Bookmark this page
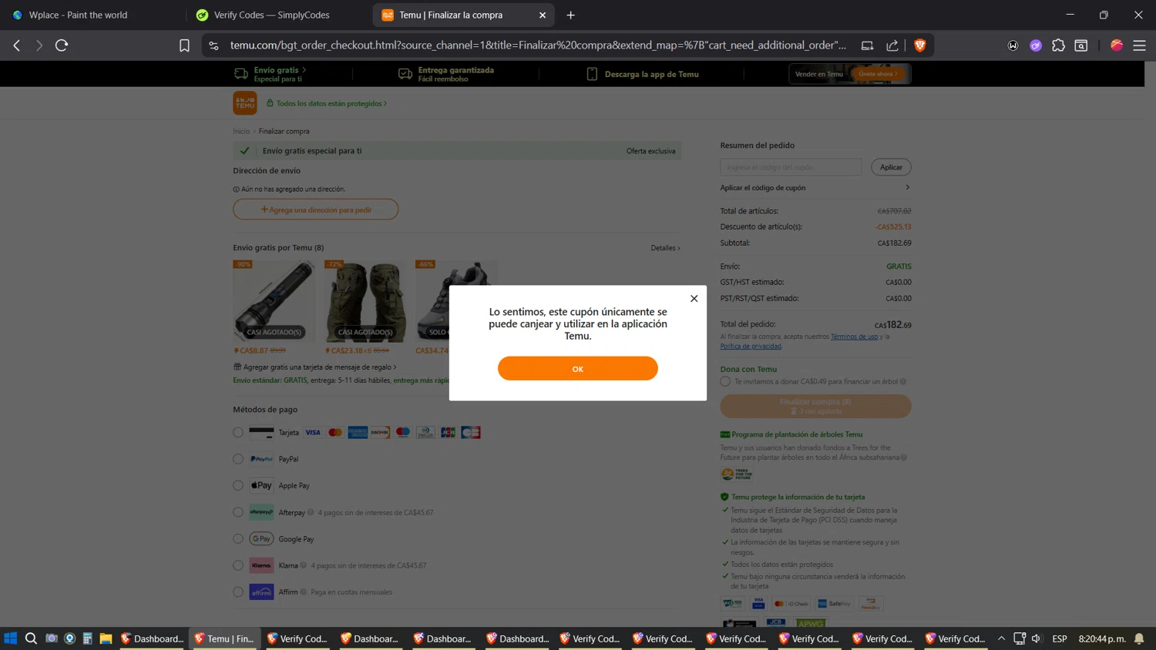1156x650 pixels. 184,45
